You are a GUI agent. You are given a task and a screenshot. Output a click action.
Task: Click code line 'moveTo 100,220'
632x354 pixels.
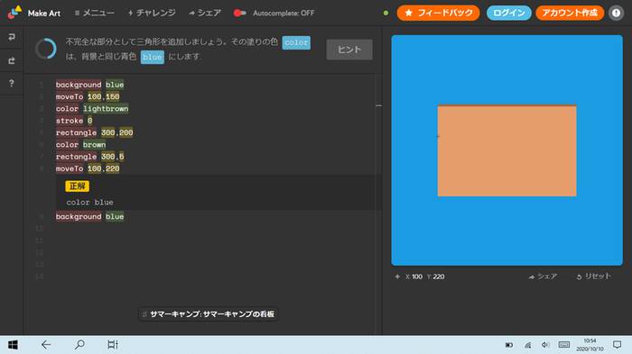point(88,169)
